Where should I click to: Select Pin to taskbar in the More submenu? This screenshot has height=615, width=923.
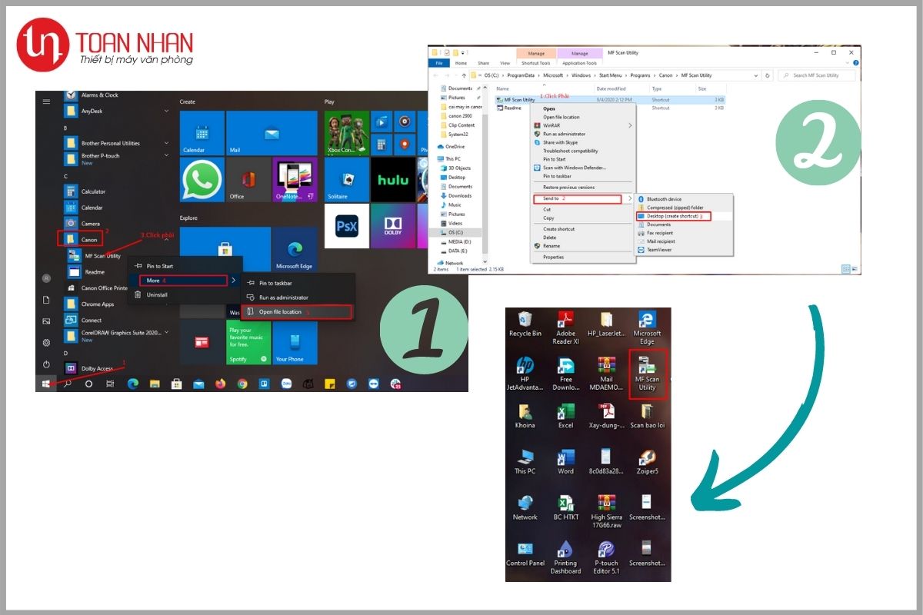point(297,283)
